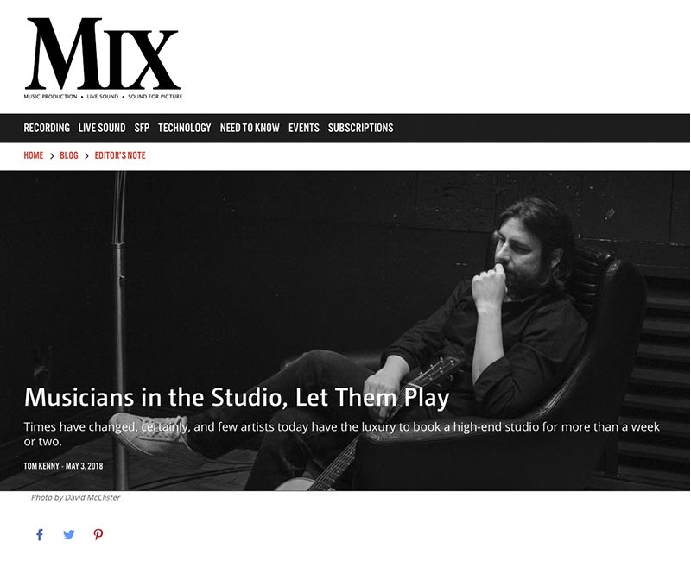
Task: Pin article with Pinterest icon
Action: click(98, 534)
